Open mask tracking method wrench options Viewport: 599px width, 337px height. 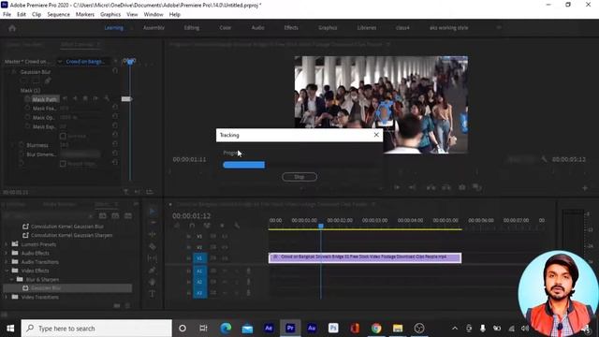(107, 99)
